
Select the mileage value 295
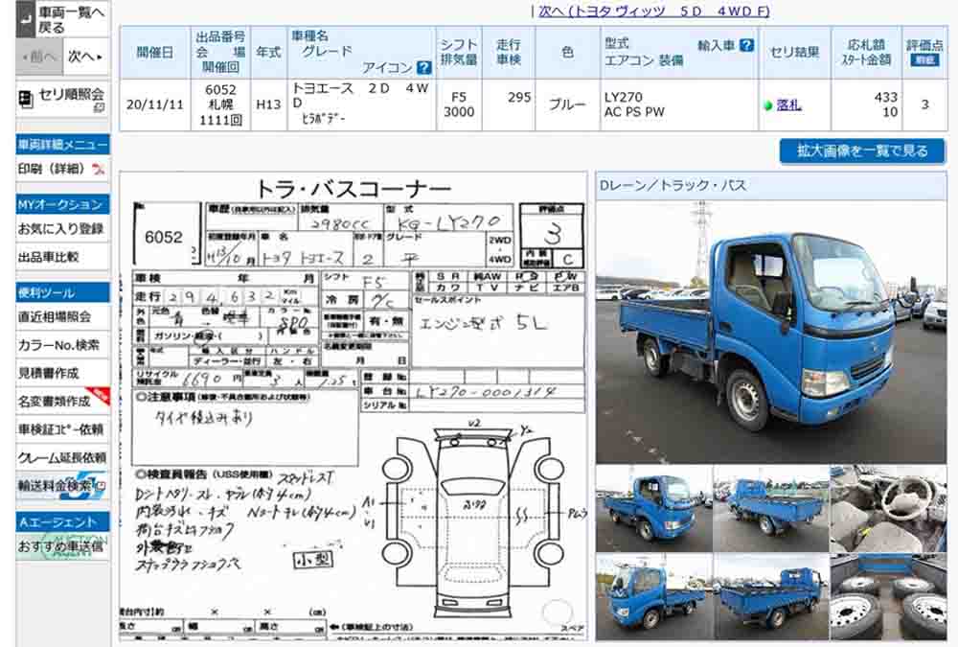[518, 98]
